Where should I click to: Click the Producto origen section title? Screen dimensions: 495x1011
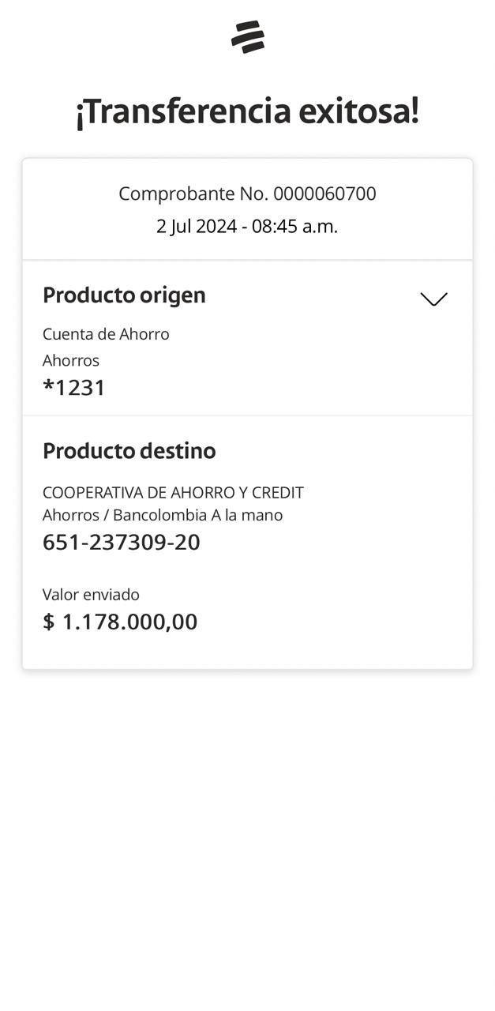pos(124,295)
